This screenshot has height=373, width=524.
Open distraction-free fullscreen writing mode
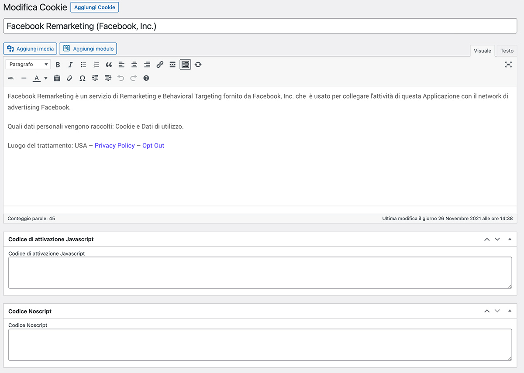pos(508,65)
